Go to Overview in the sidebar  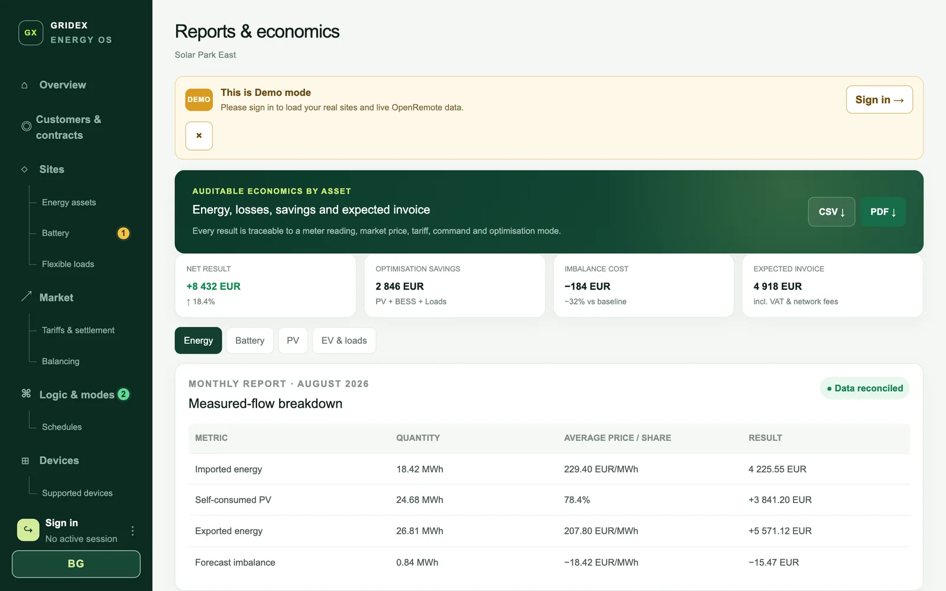point(63,85)
